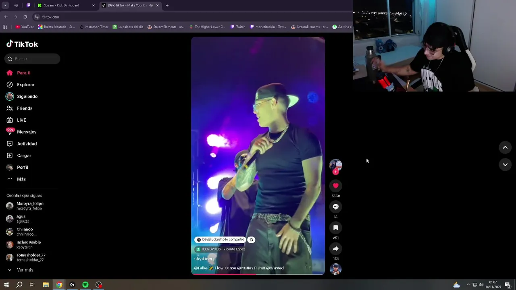Open the Twitch bookmark
The width and height of the screenshot is (516, 290).
(x=238, y=27)
